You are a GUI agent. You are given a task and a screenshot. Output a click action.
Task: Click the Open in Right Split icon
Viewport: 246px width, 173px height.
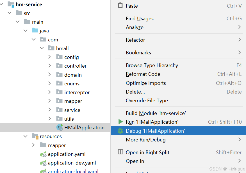click(120, 152)
